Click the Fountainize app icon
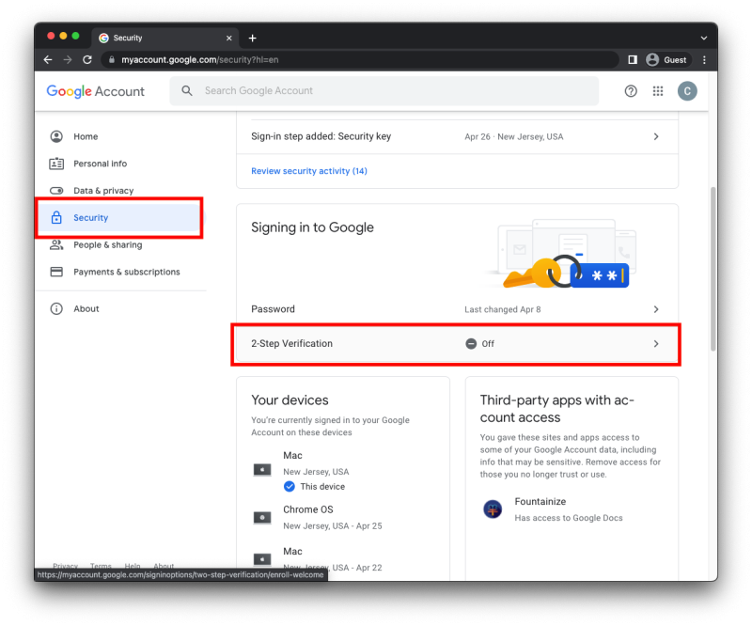Screen dimensions: 752x626 pyautogui.click(x=493, y=509)
